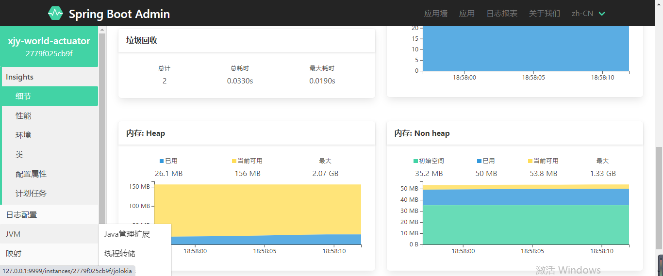The width and height of the screenshot is (663, 276).
Task: Click the blue 已用 legend swatch in Non heap
Action: coord(480,161)
